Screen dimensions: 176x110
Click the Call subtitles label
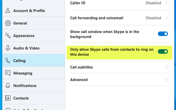tap(81, 67)
